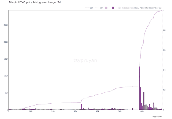Screen dimensions: 172x119
Task: Toggle the gray hatched heights legend marker
Action: click(120, 8)
